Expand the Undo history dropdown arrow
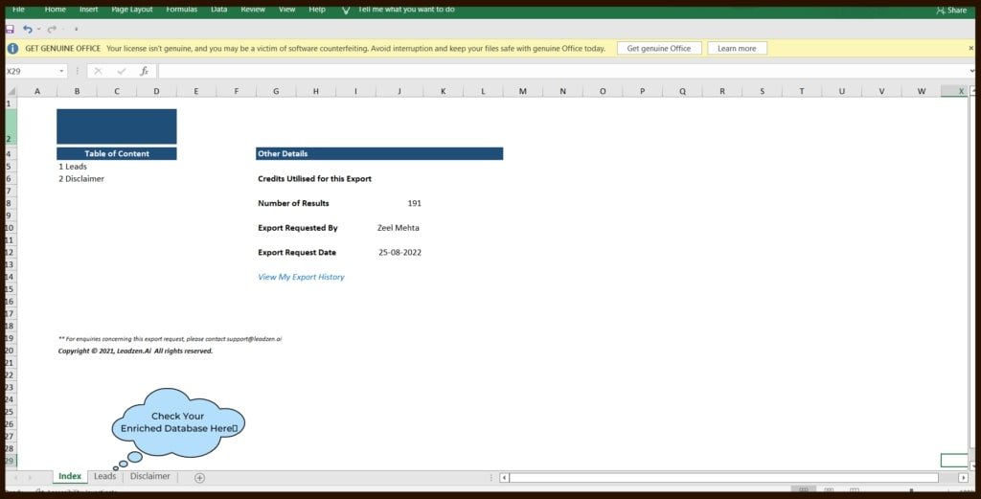Image resolution: width=981 pixels, height=499 pixels. click(38, 30)
